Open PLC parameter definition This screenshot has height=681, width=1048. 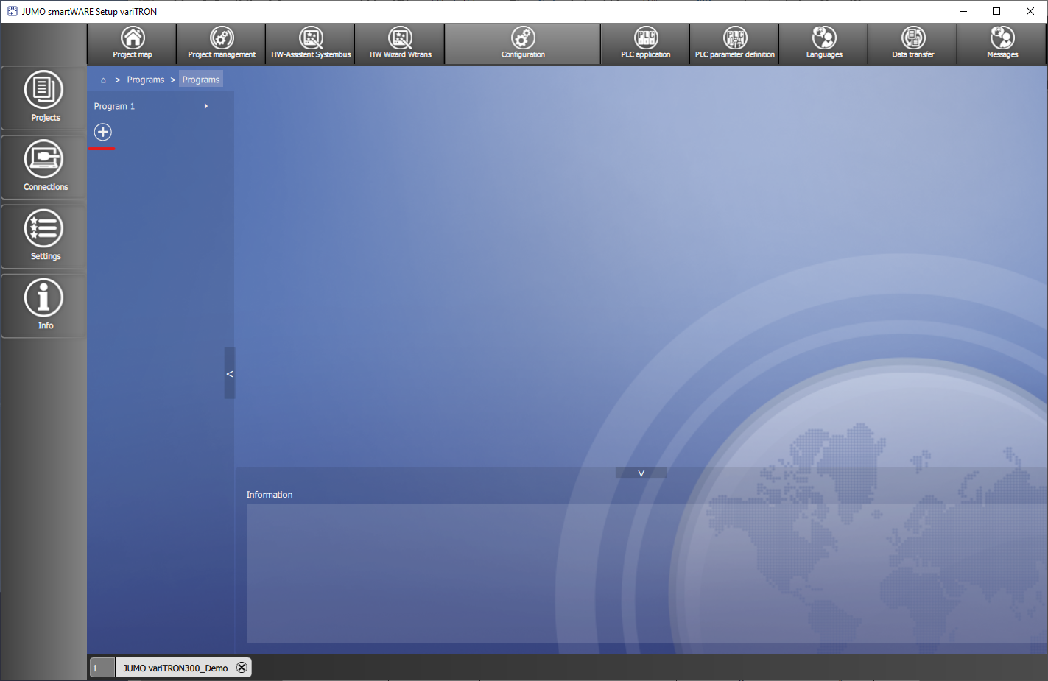pyautogui.click(x=735, y=43)
